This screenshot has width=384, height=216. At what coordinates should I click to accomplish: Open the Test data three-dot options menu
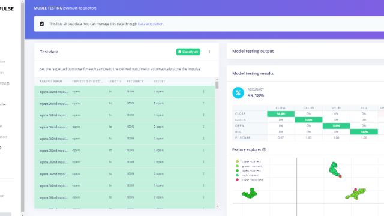coord(209,52)
